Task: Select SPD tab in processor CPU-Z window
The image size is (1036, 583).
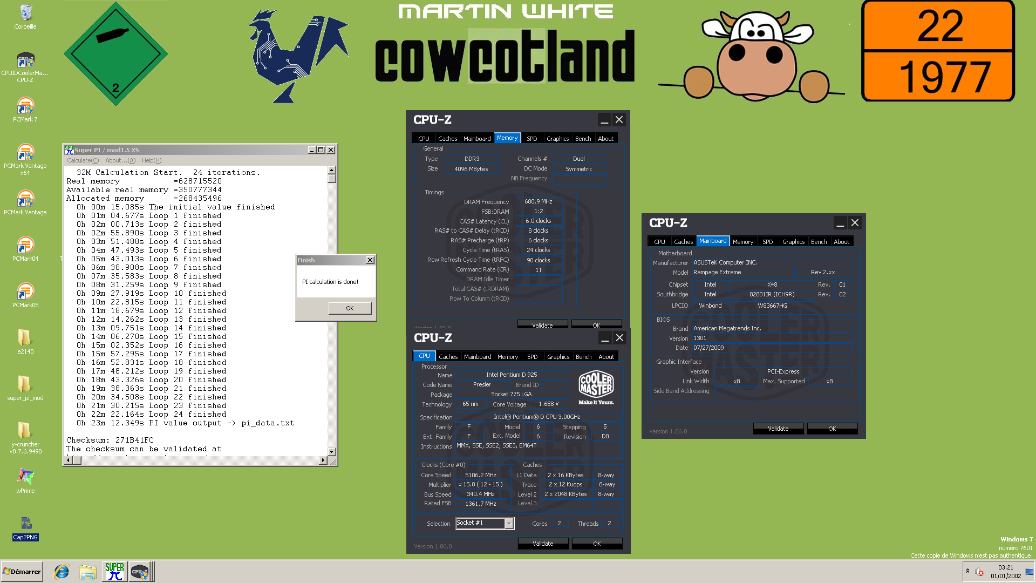Action: tap(532, 357)
